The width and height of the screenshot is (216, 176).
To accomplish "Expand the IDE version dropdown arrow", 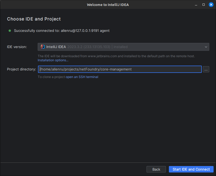I will 206,47.
